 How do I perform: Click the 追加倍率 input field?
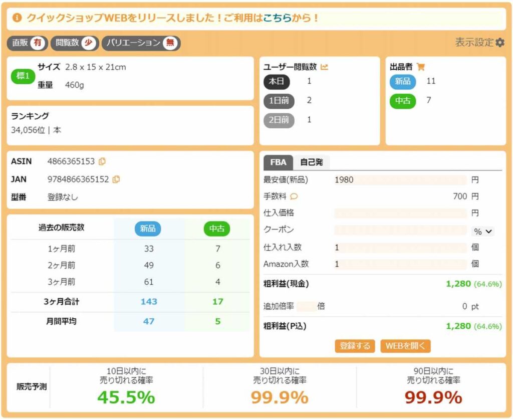(306, 306)
